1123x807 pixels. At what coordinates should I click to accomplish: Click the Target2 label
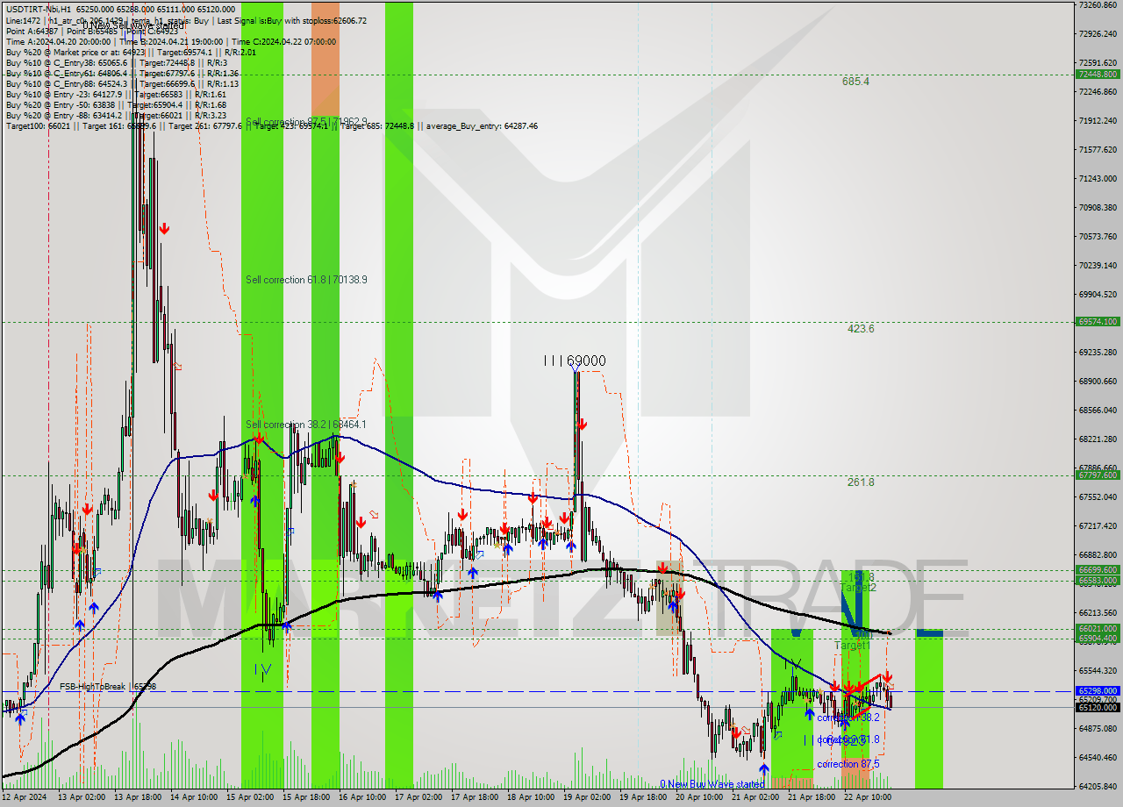coord(858,588)
